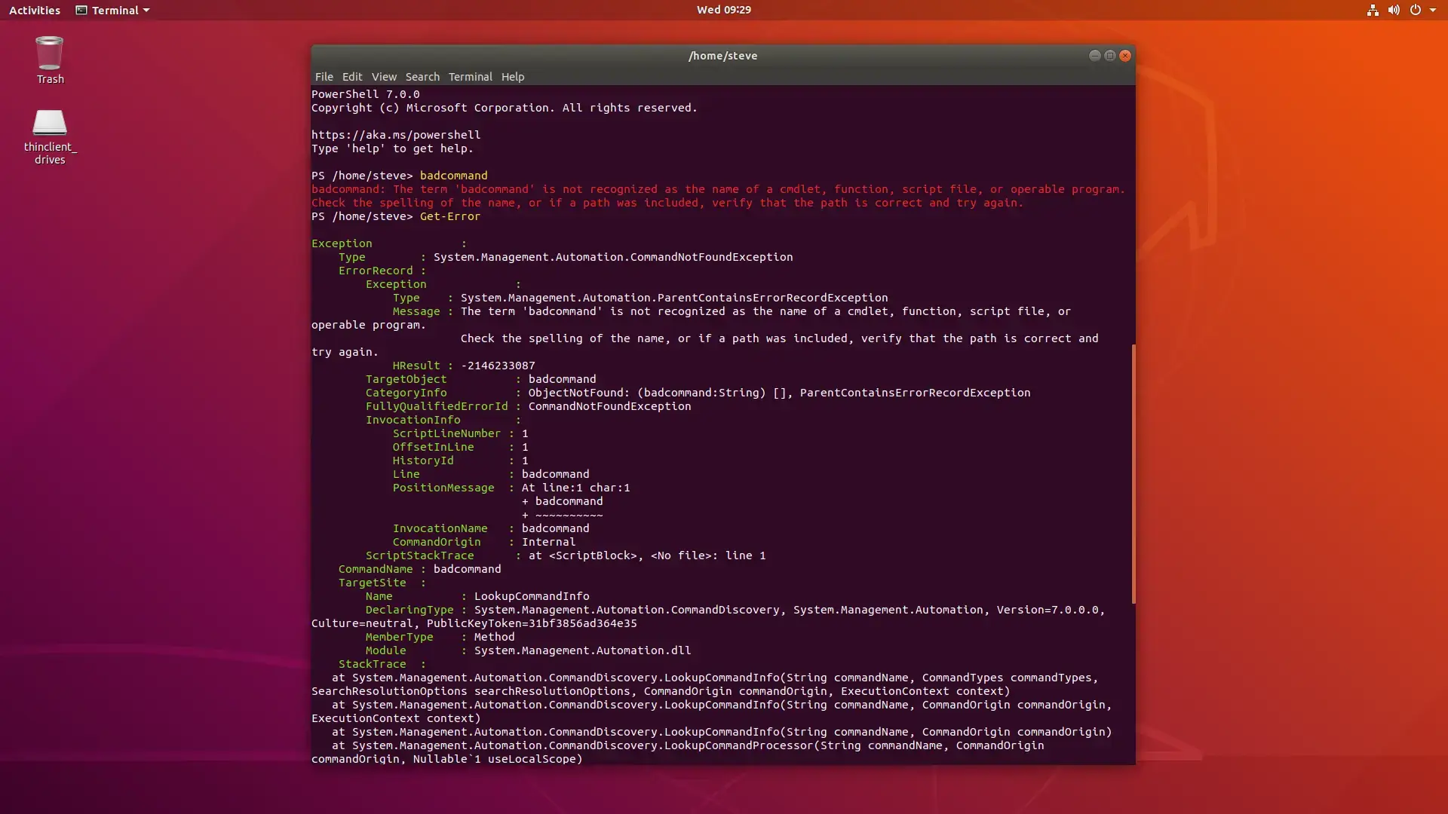The width and height of the screenshot is (1448, 814).
Task: Maximize the terminal window
Action: click(x=1110, y=56)
